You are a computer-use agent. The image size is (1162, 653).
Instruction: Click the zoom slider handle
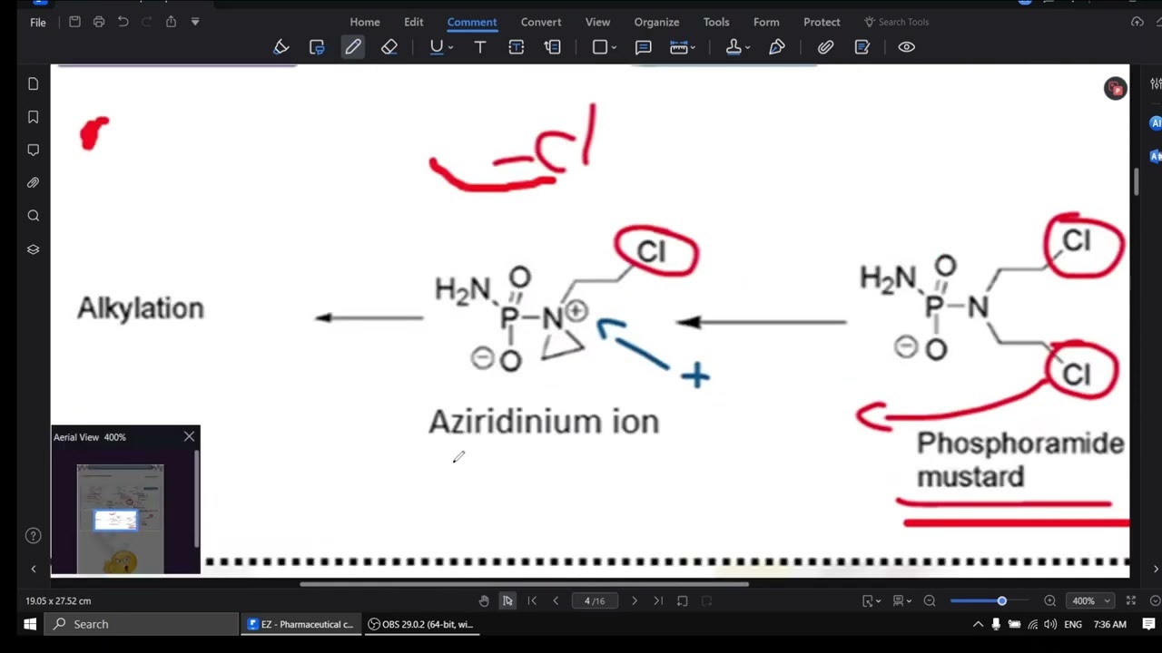click(x=1001, y=600)
